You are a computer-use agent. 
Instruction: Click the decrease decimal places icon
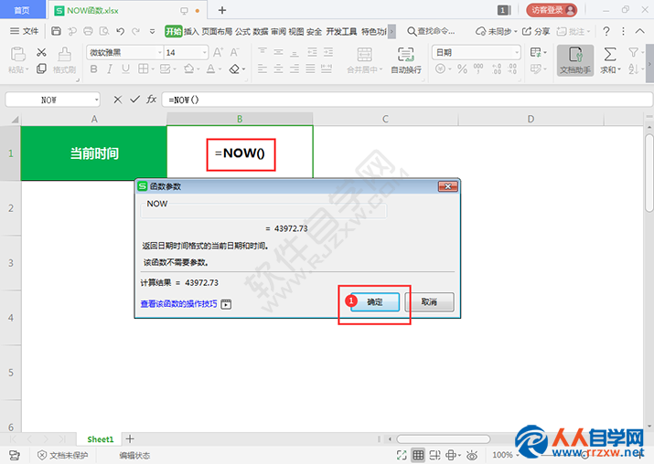click(x=512, y=69)
